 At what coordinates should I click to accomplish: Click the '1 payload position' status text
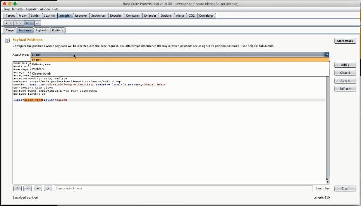pyautogui.click(x=25, y=197)
